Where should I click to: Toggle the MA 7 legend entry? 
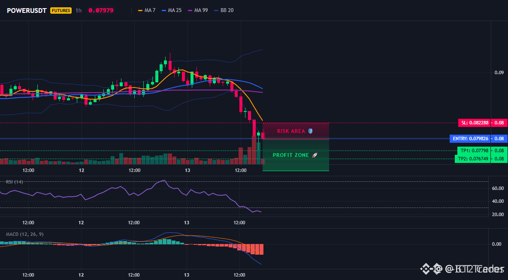pyautogui.click(x=147, y=10)
